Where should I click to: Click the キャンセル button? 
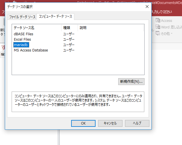110,123
